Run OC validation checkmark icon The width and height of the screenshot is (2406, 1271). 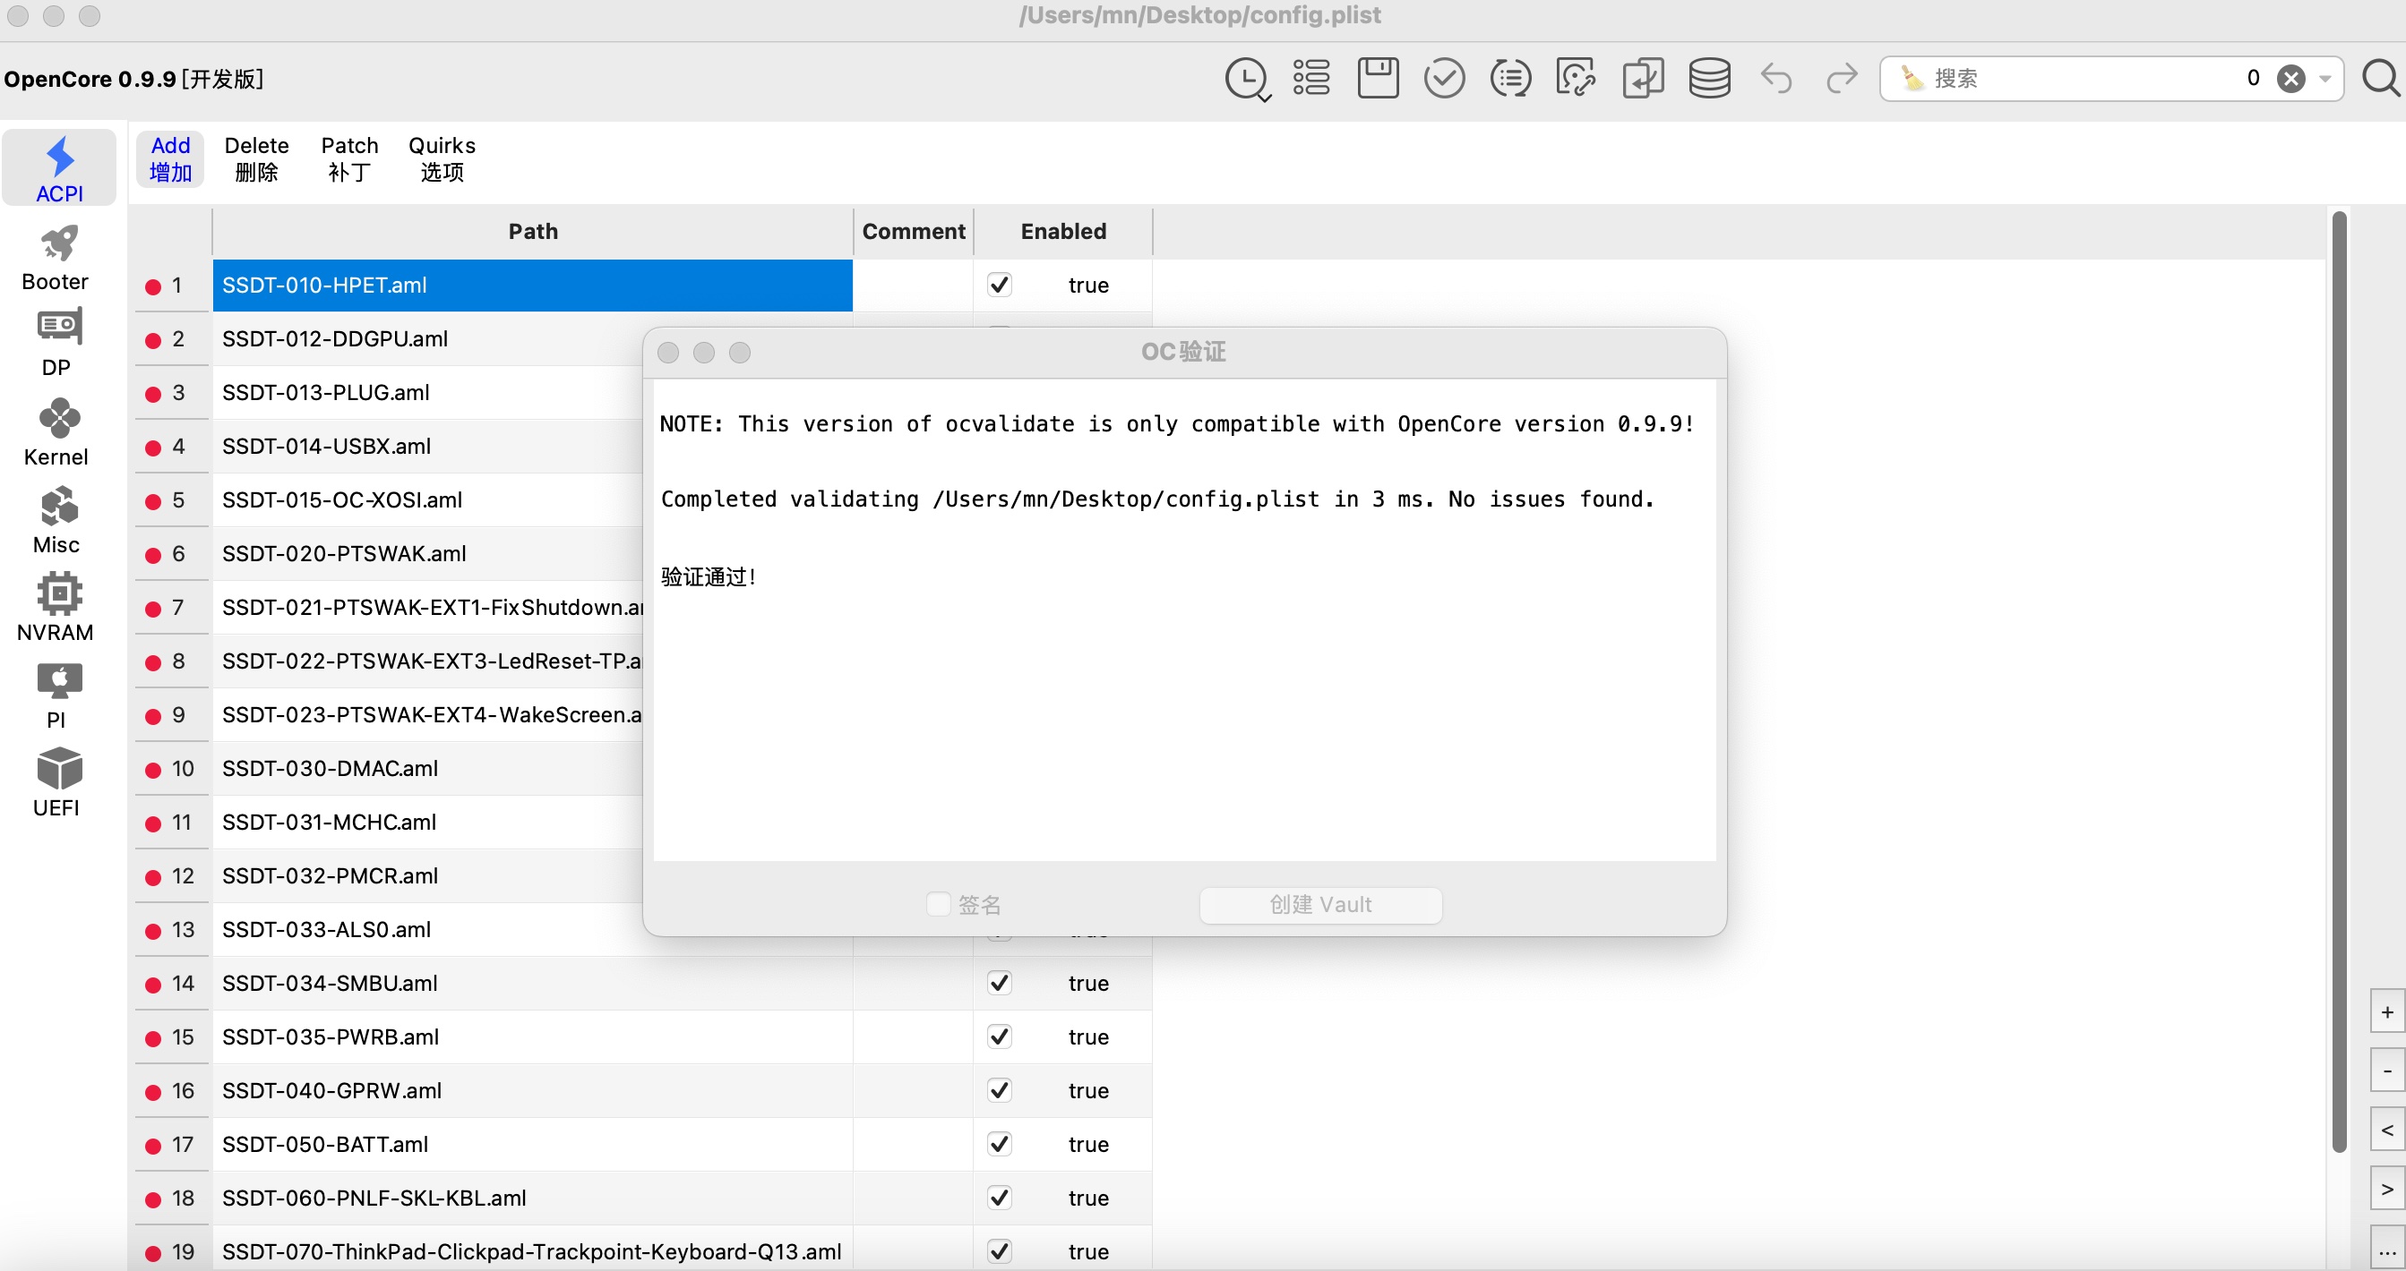(1444, 79)
